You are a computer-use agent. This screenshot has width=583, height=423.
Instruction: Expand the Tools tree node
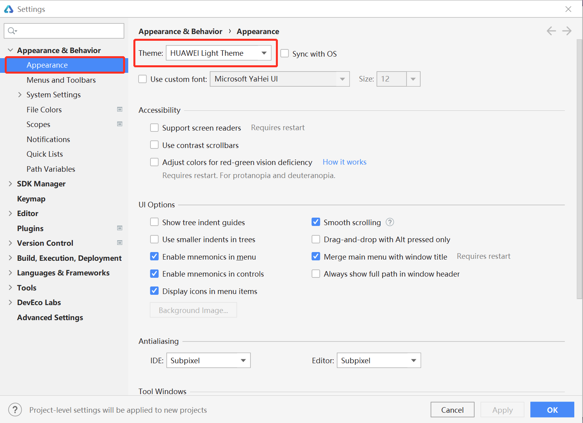coord(10,288)
